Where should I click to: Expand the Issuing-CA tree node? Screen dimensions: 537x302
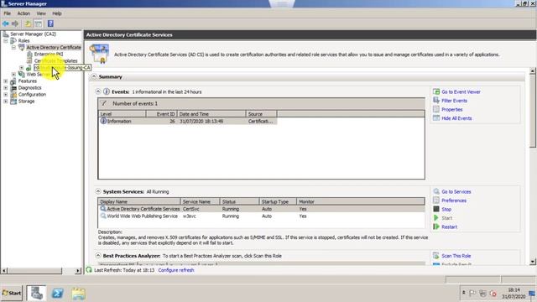pyautogui.click(x=22, y=68)
